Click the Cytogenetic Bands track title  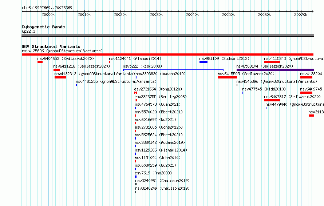[43, 27]
